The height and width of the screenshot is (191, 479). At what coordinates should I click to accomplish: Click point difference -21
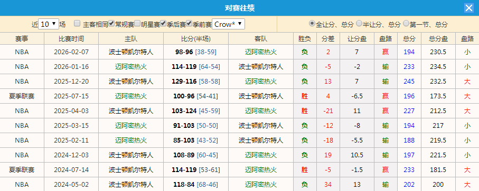point(328,111)
